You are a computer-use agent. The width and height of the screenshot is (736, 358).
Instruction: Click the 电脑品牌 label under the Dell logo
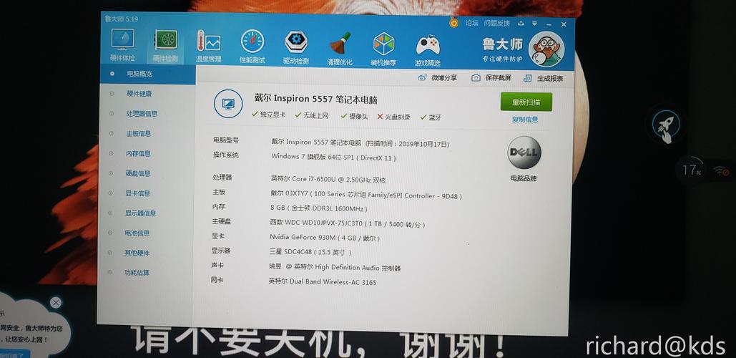pyautogui.click(x=524, y=178)
